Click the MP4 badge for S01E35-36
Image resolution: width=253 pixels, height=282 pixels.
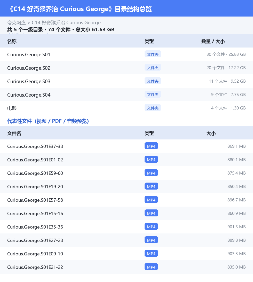[x=151, y=227]
